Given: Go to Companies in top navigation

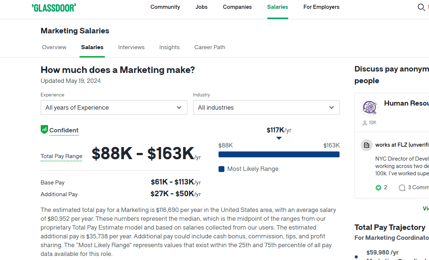Looking at the screenshot, I should (237, 7).
